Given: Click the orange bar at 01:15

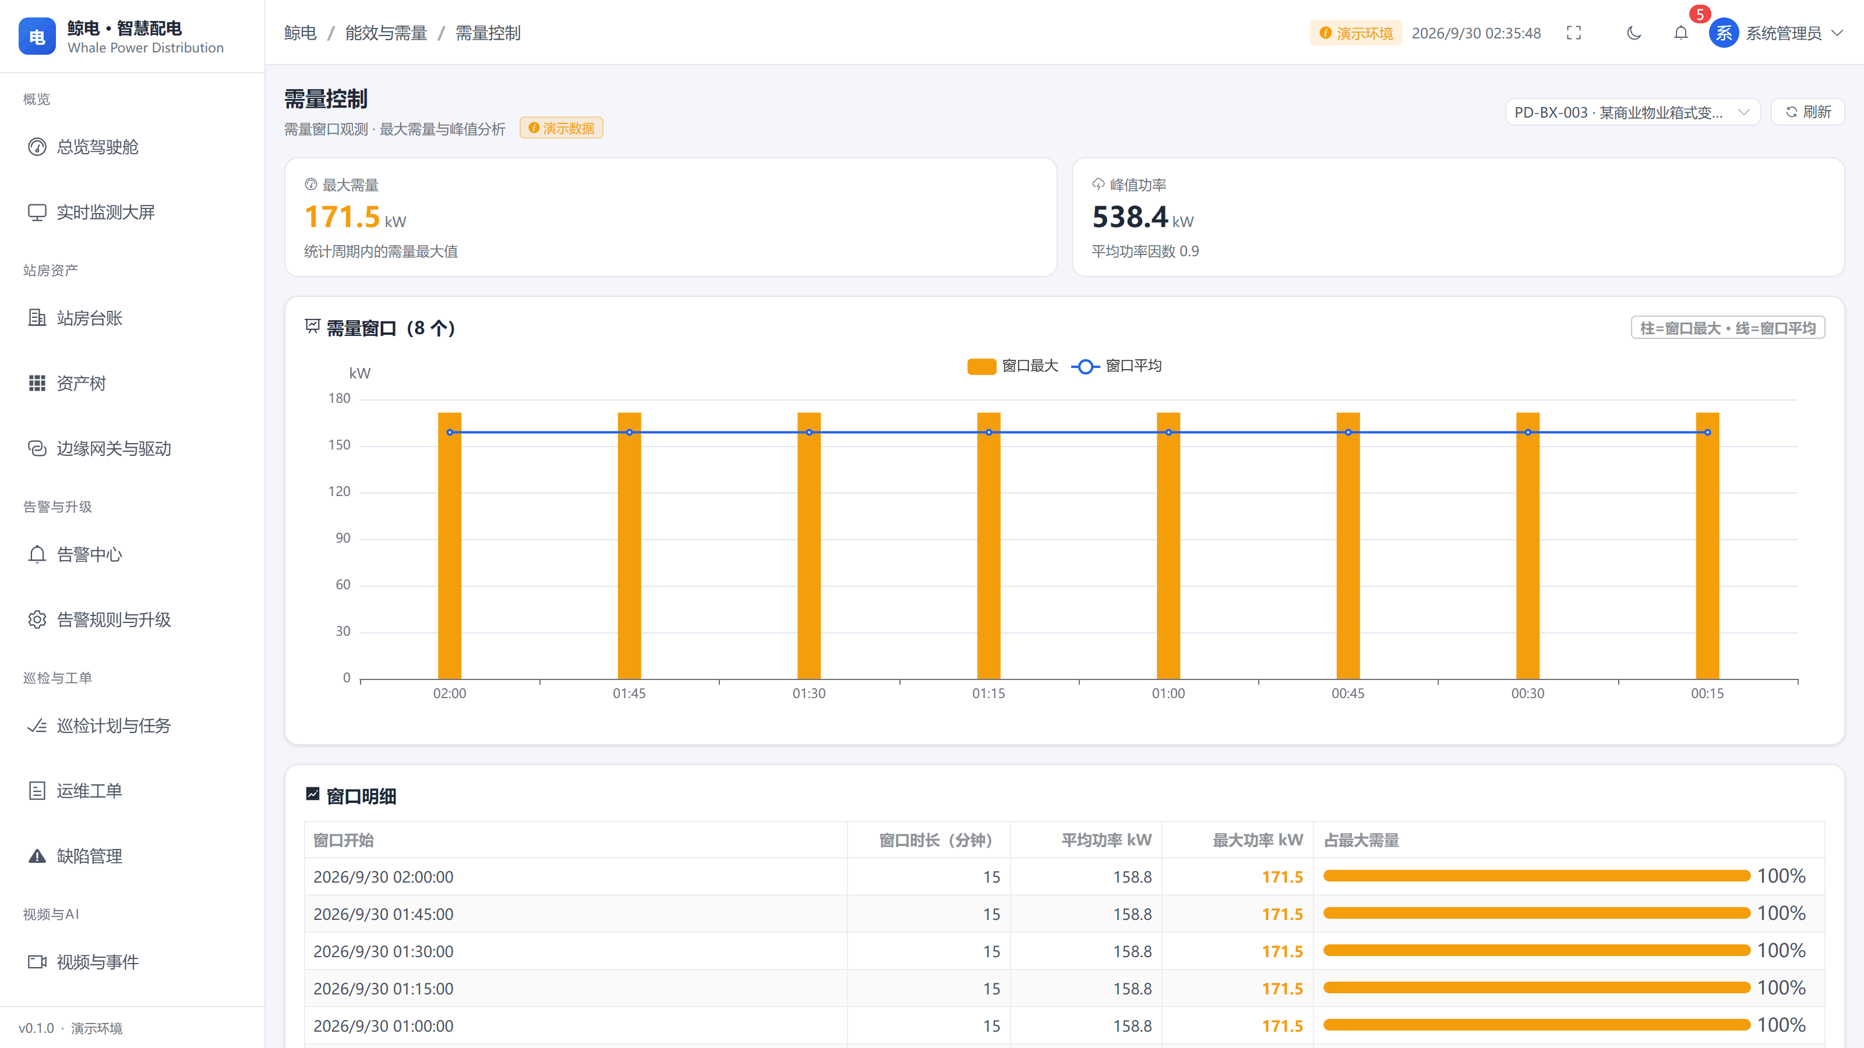Looking at the screenshot, I should 989,546.
